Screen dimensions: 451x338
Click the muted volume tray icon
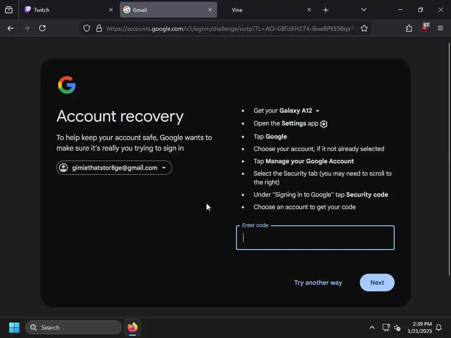[x=397, y=327]
